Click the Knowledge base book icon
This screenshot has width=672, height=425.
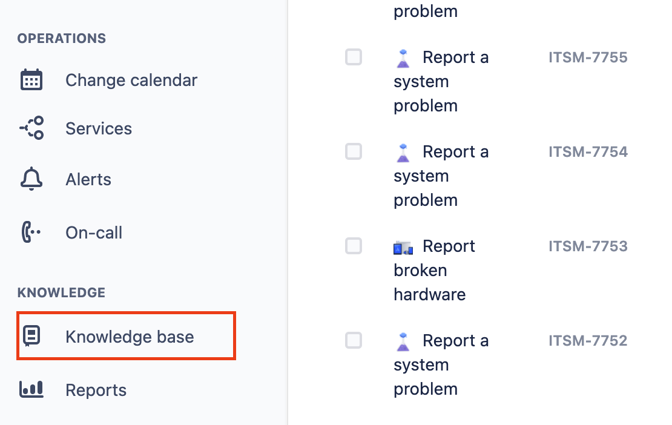coord(31,336)
